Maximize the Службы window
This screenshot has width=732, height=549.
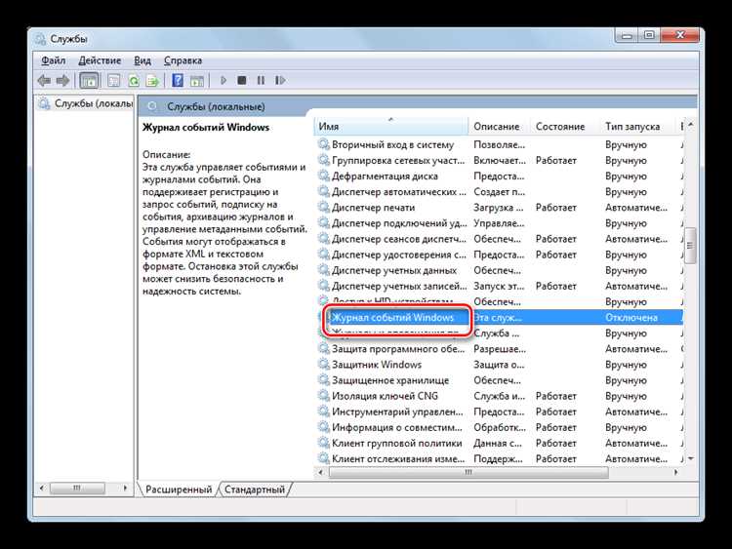pyautogui.click(x=649, y=35)
